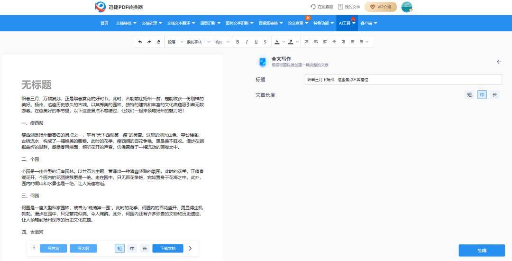Select 短 article length in right panel
Image resolution: width=512 pixels, height=261 pixels.
coord(469,95)
